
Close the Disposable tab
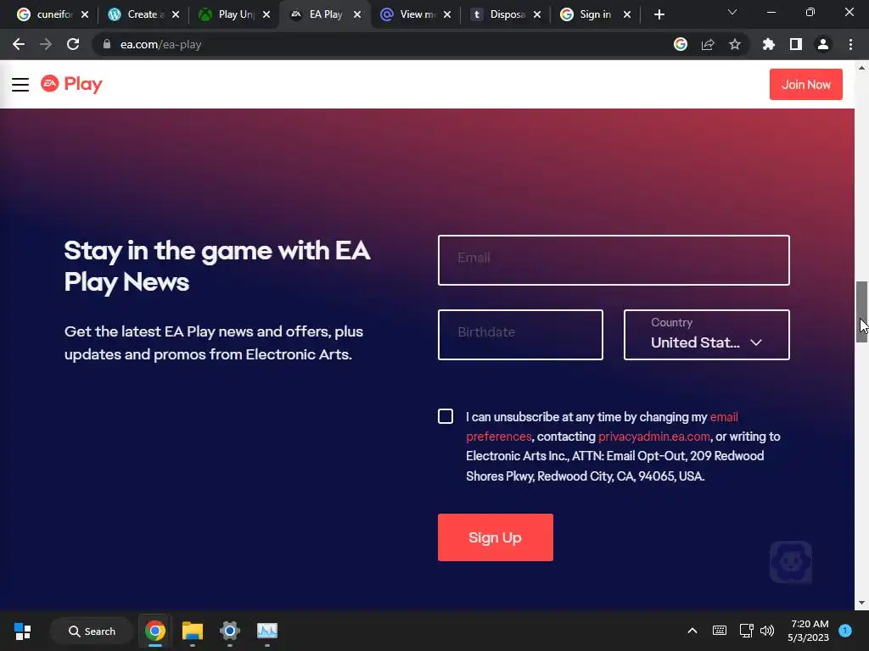pos(537,14)
